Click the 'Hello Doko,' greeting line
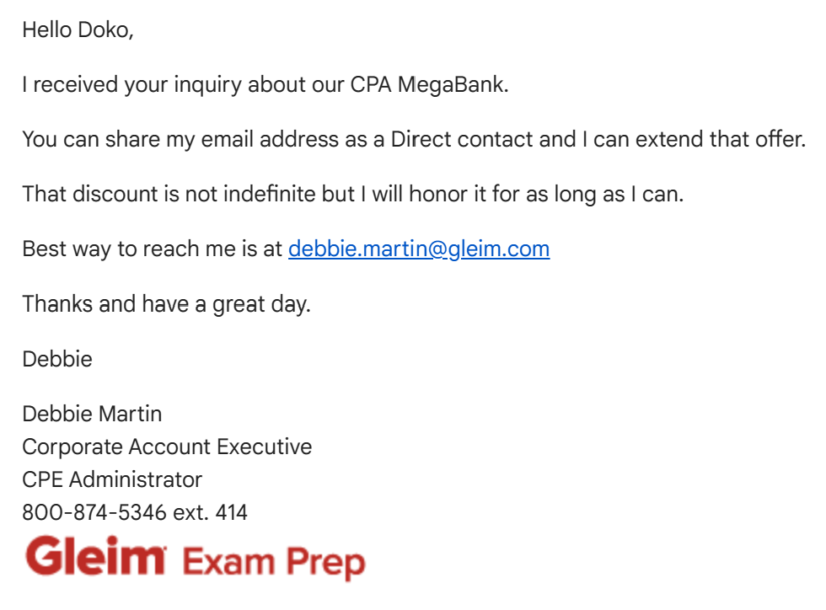Viewport: 826px width, 610px height. 78,30
